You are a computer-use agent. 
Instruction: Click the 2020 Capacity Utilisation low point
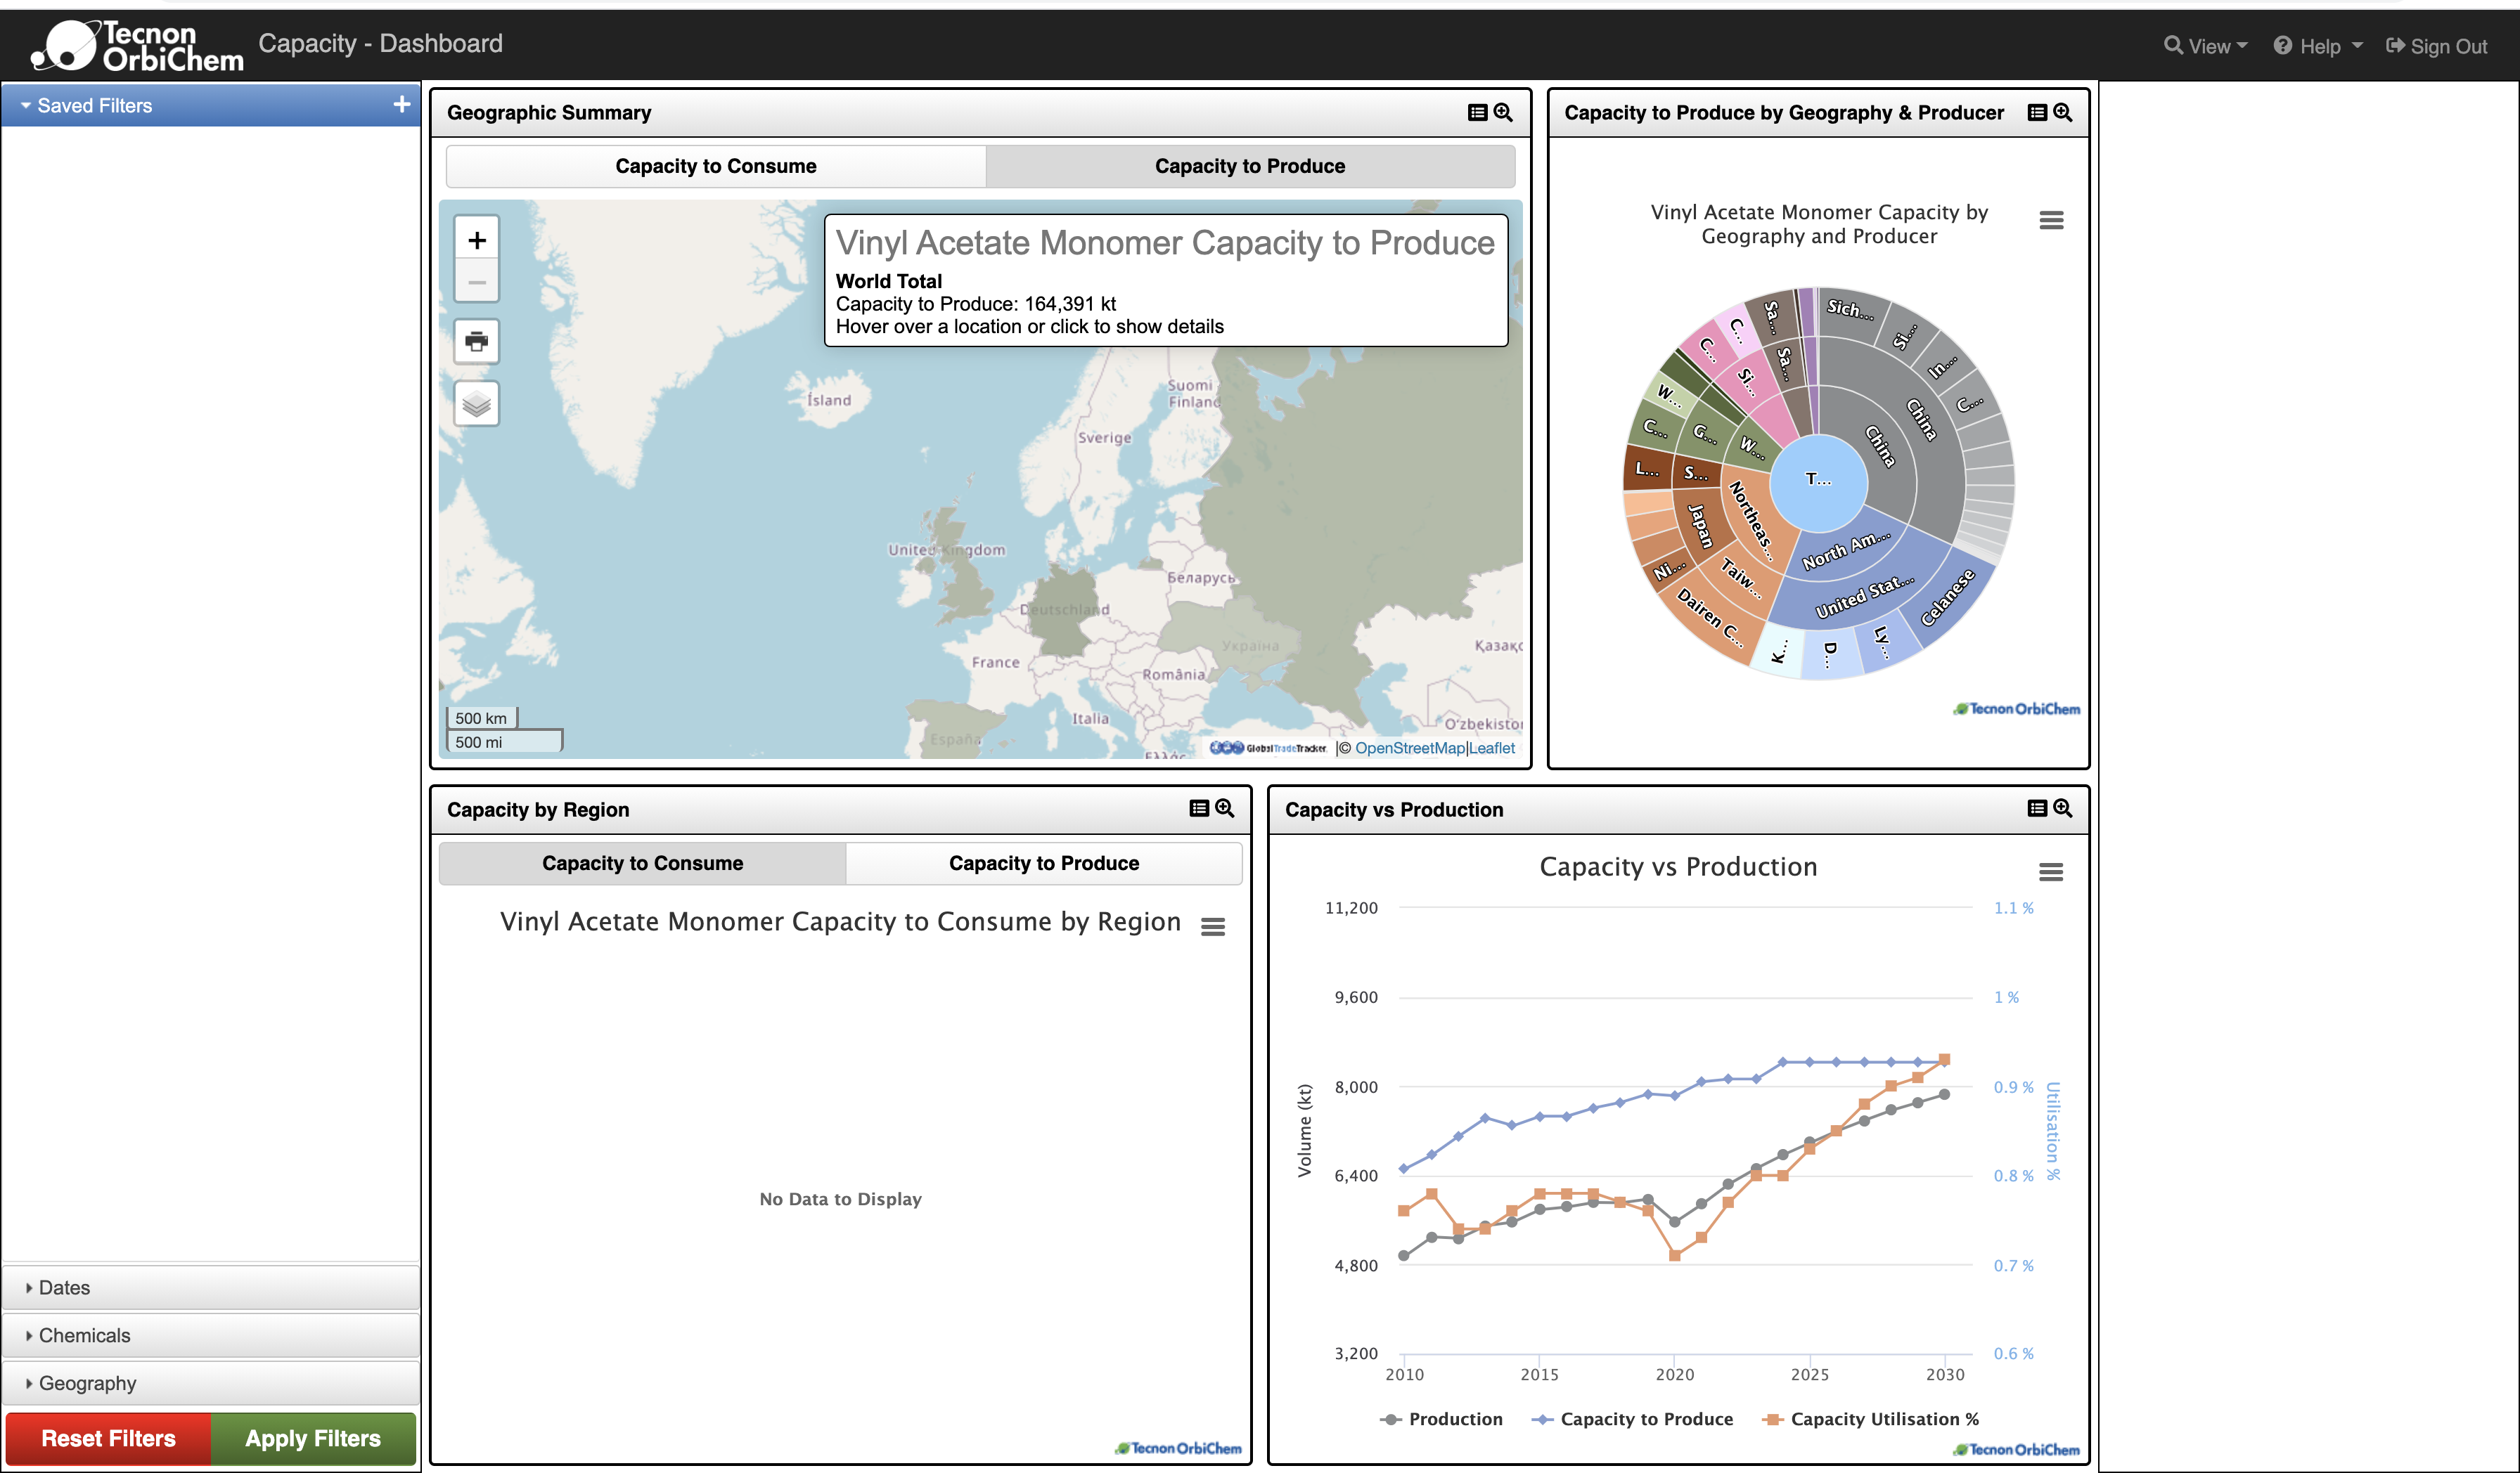coord(1675,1255)
